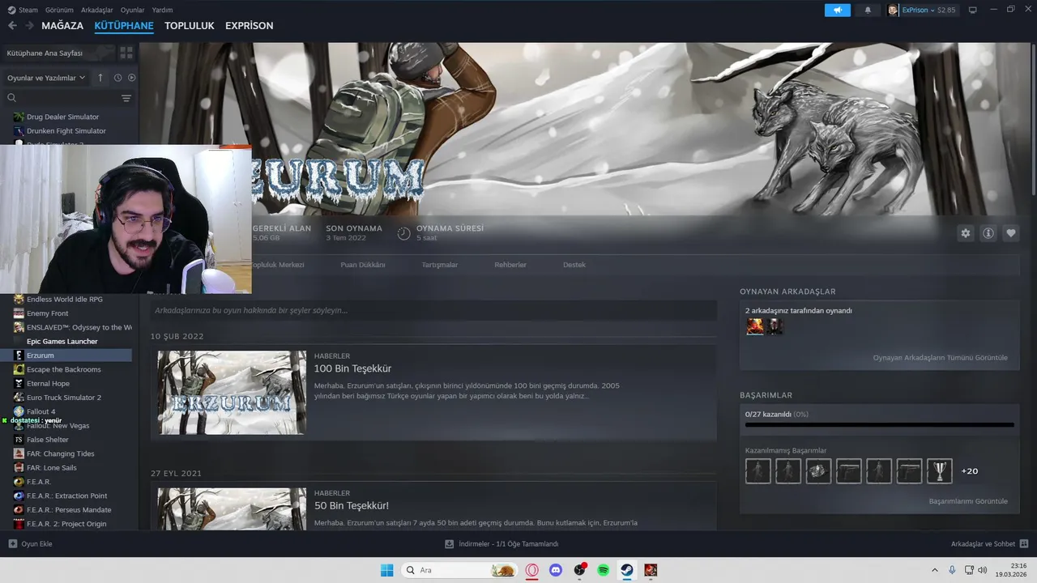Open Erzurum game settings gear
The width and height of the screenshot is (1037, 583).
point(965,233)
